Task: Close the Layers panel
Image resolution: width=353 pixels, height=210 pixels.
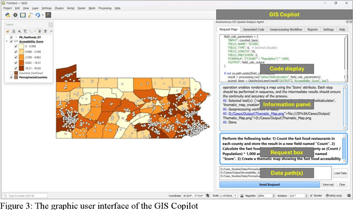Action: [51, 24]
